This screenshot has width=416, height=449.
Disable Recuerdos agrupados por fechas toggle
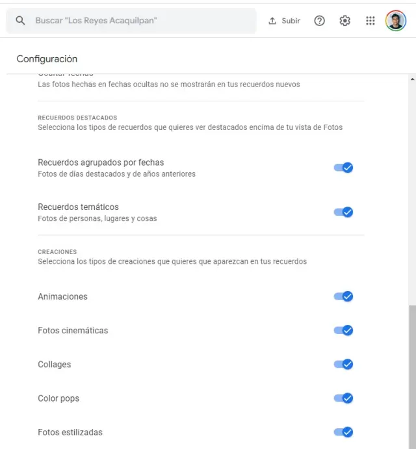pyautogui.click(x=343, y=168)
